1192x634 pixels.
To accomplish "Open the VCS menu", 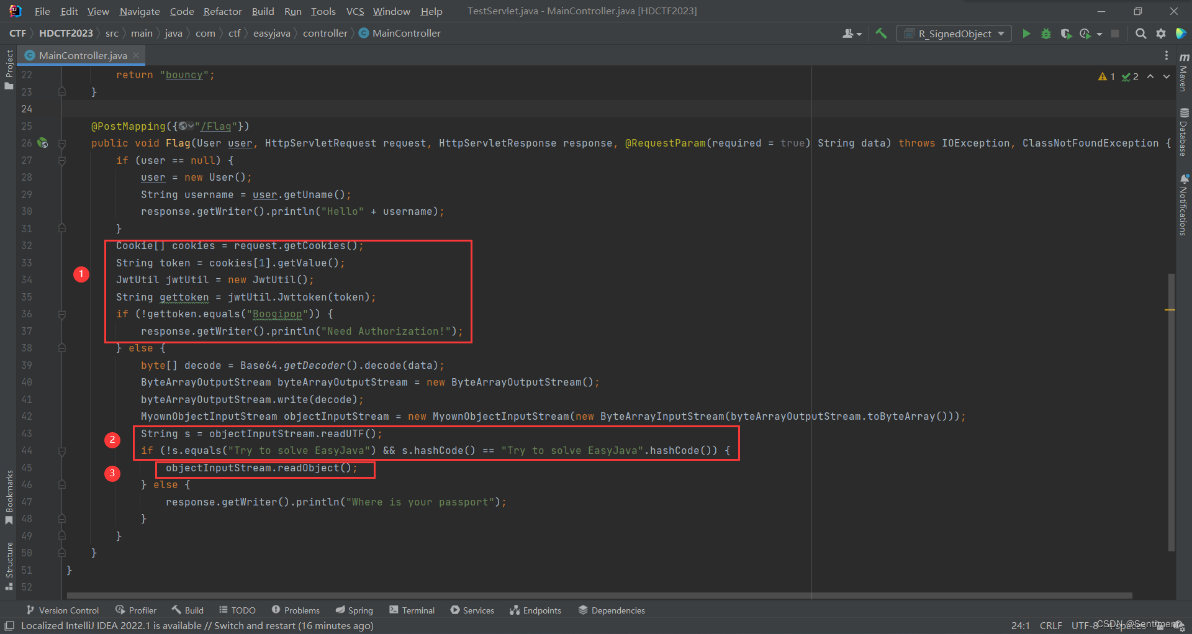I will click(355, 11).
